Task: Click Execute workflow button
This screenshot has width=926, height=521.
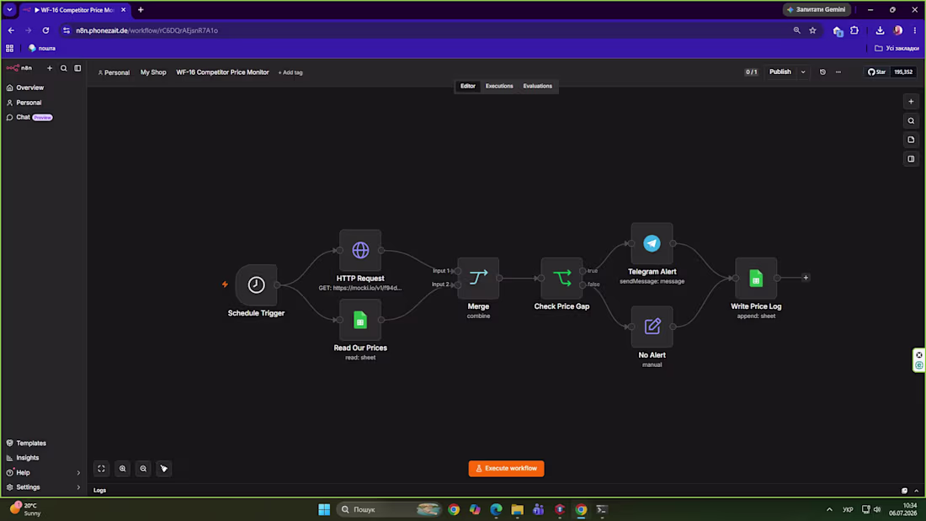Action: [x=506, y=469]
